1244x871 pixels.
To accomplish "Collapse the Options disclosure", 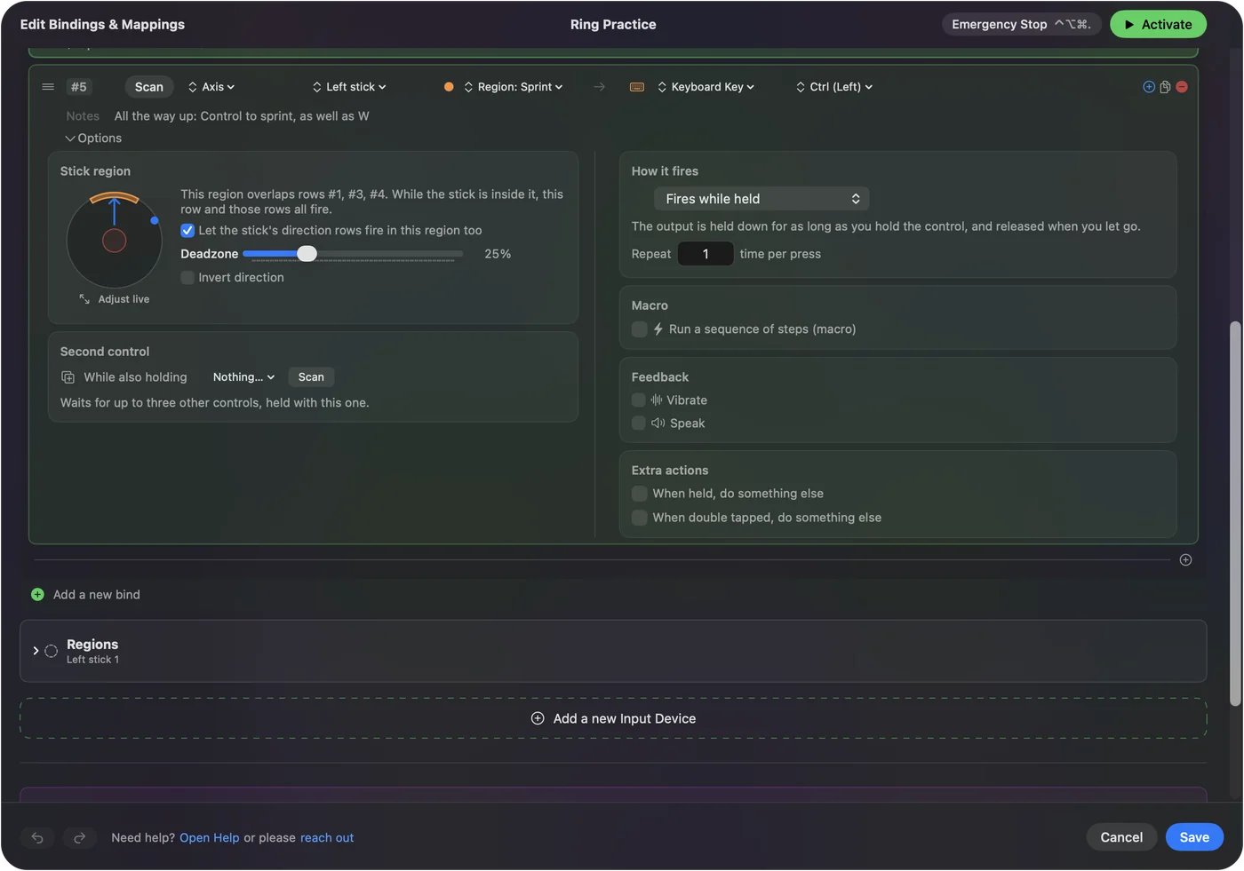I will coord(93,139).
